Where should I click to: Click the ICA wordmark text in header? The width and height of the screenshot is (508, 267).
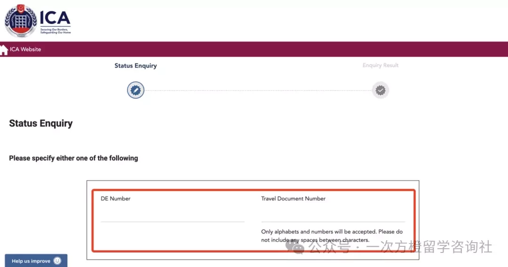[x=55, y=18]
